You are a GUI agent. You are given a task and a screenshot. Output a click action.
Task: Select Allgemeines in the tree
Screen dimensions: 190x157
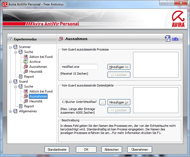coord(28,111)
